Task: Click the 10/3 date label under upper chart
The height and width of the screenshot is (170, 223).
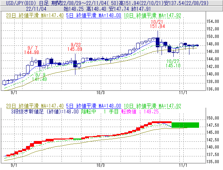Action: [x=100, y=93]
